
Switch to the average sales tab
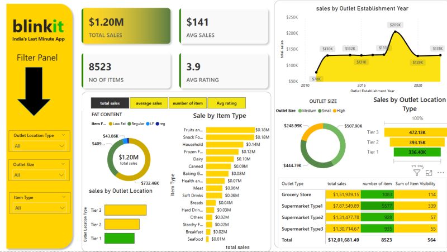tap(149, 103)
